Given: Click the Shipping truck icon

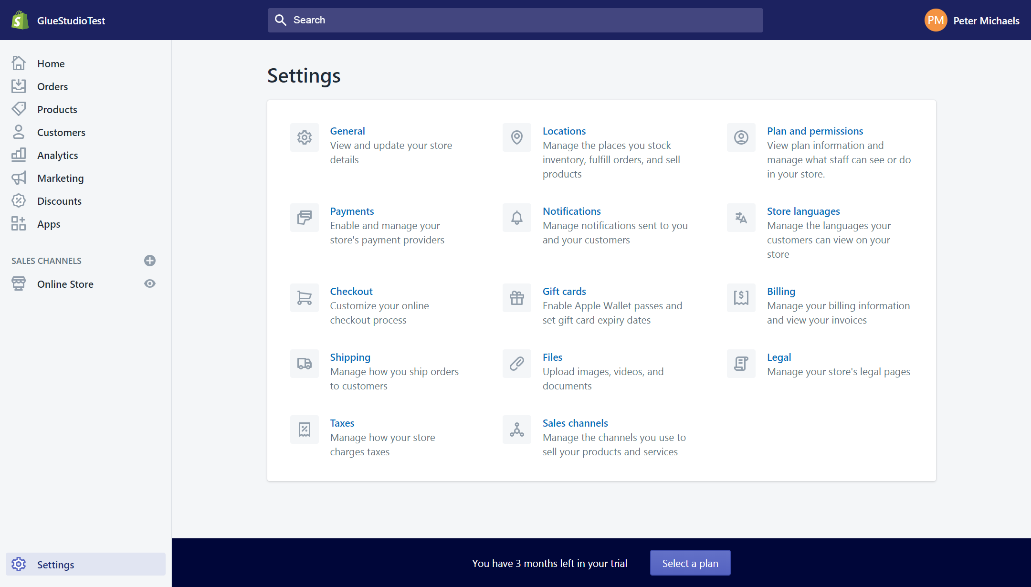Looking at the screenshot, I should pyautogui.click(x=304, y=364).
